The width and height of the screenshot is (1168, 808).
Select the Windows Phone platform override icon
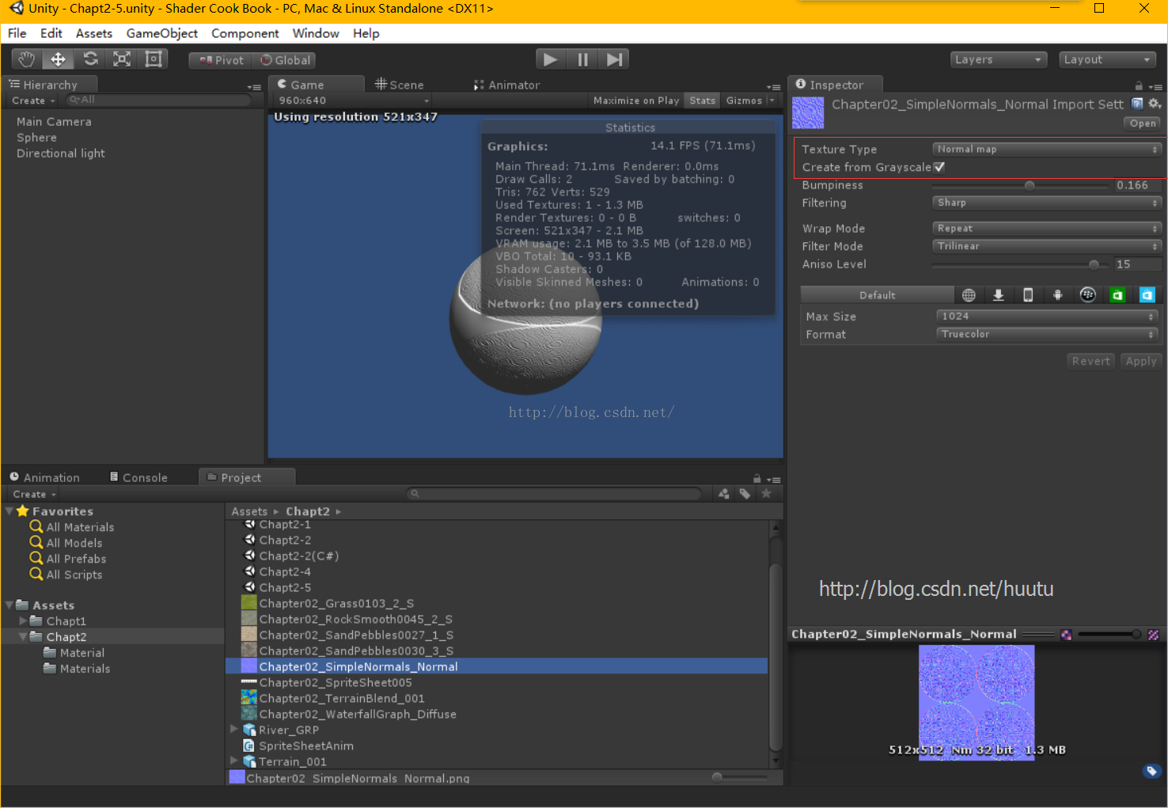[x=1147, y=295]
